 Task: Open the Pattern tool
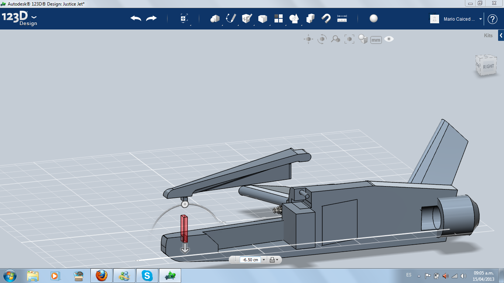click(278, 18)
